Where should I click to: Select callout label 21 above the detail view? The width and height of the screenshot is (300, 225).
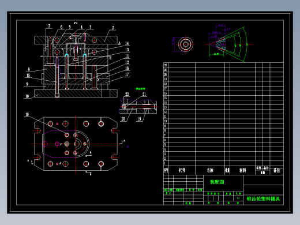click(x=144, y=94)
